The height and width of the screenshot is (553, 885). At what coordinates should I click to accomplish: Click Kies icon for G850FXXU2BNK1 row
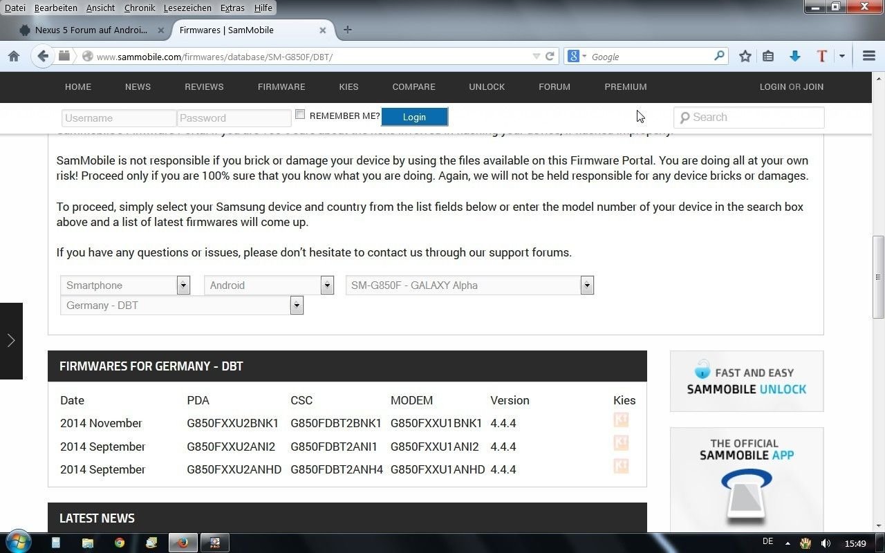click(621, 420)
